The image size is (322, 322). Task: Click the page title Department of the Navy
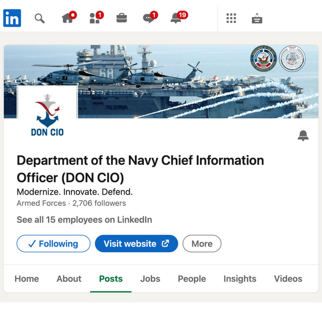[140, 169]
